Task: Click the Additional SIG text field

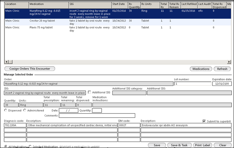Action: [189, 93]
